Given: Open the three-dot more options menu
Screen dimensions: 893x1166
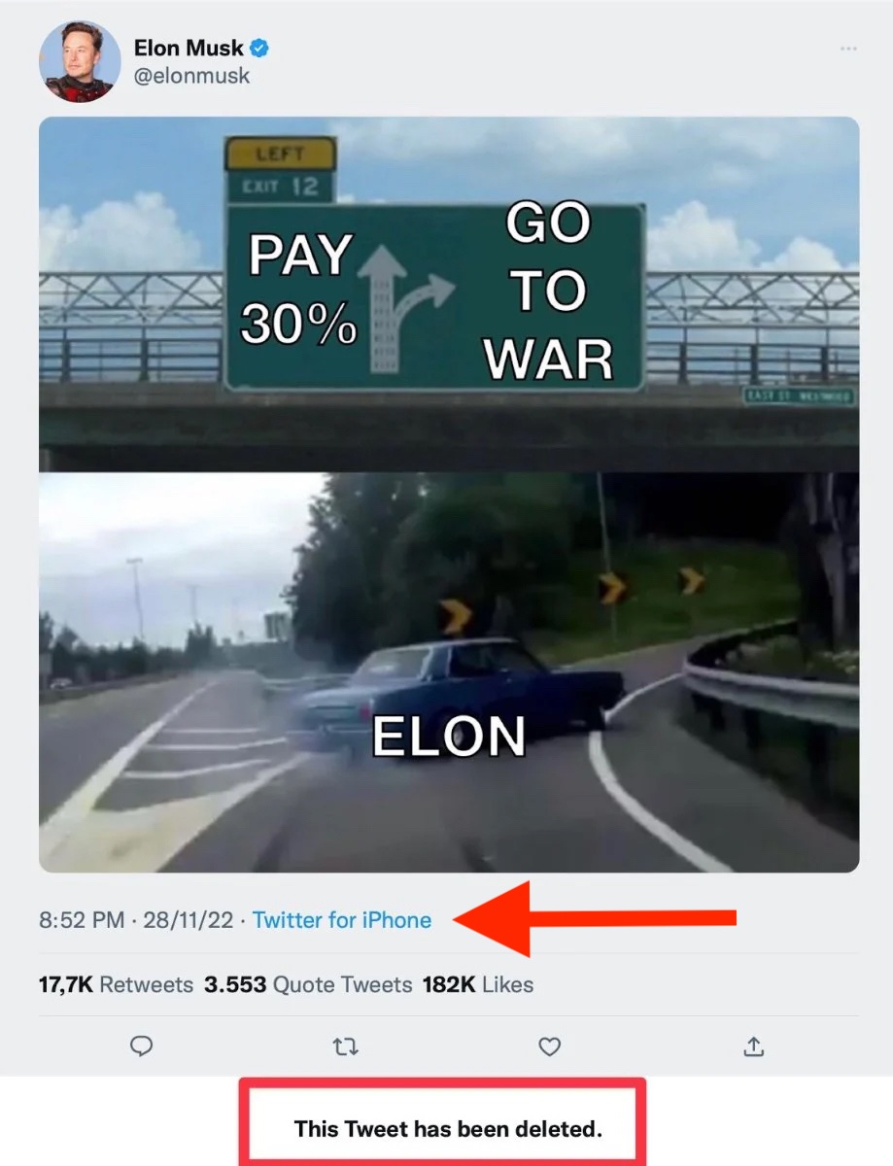Looking at the screenshot, I should coord(848,49).
